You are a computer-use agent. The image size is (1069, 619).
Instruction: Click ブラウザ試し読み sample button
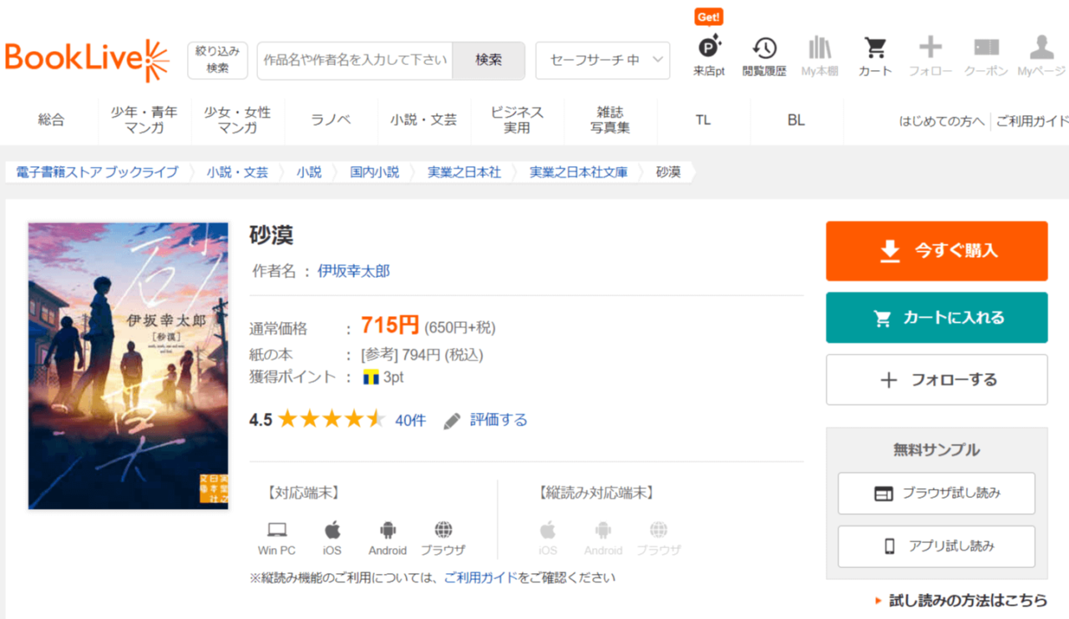[936, 493]
